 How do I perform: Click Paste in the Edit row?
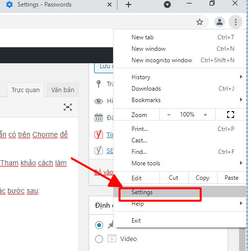[x=232, y=178]
